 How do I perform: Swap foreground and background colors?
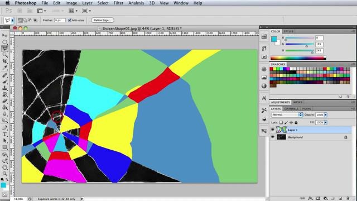7,180
